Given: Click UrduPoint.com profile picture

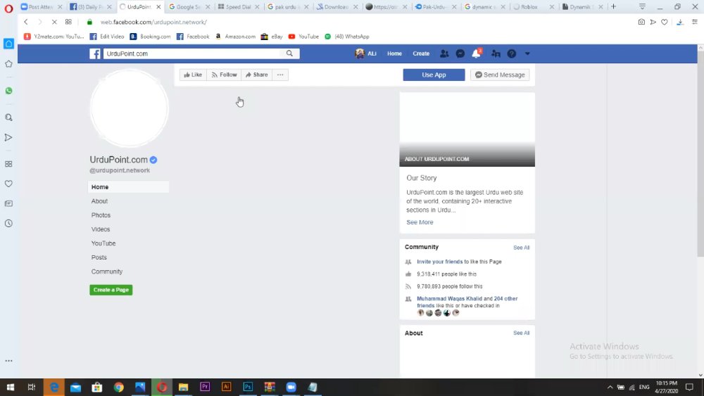Looking at the screenshot, I should point(130,108).
